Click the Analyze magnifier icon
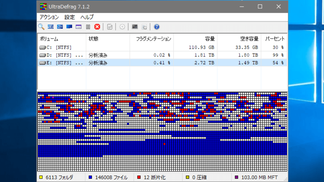Viewport: 324px width, 182px height. pos(41,27)
